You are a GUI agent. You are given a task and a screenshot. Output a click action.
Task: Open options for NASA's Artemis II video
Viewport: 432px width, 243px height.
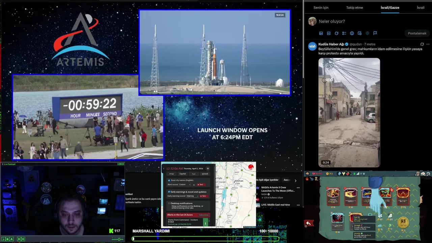(x=298, y=188)
